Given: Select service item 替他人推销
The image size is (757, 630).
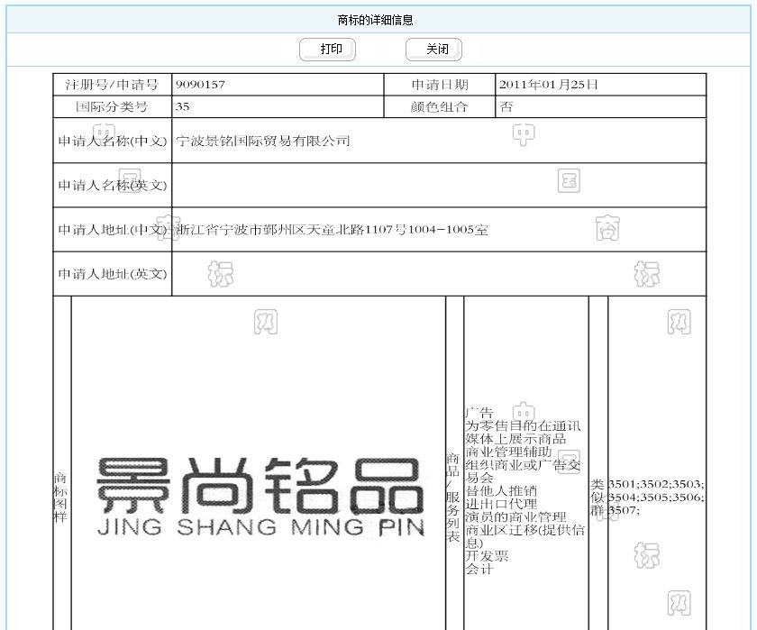Looking at the screenshot, I should pos(501,491).
